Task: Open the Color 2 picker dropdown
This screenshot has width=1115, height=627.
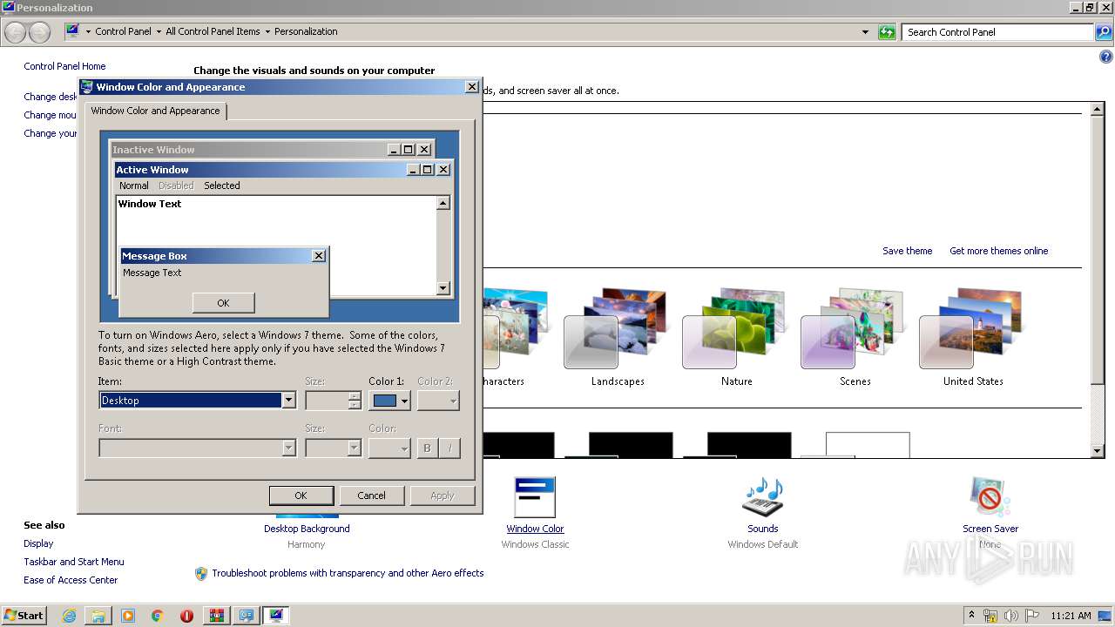Action: click(438, 401)
